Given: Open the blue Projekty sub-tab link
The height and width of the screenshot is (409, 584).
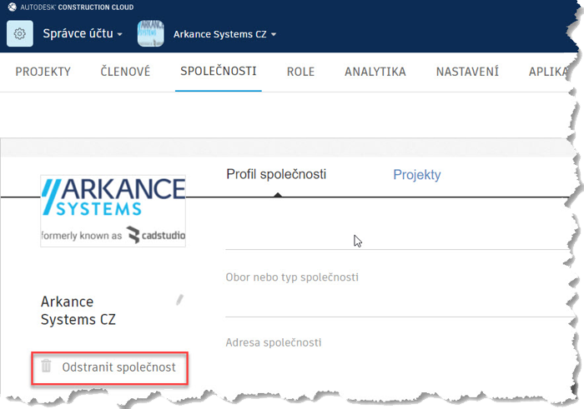Looking at the screenshot, I should pyautogui.click(x=417, y=175).
